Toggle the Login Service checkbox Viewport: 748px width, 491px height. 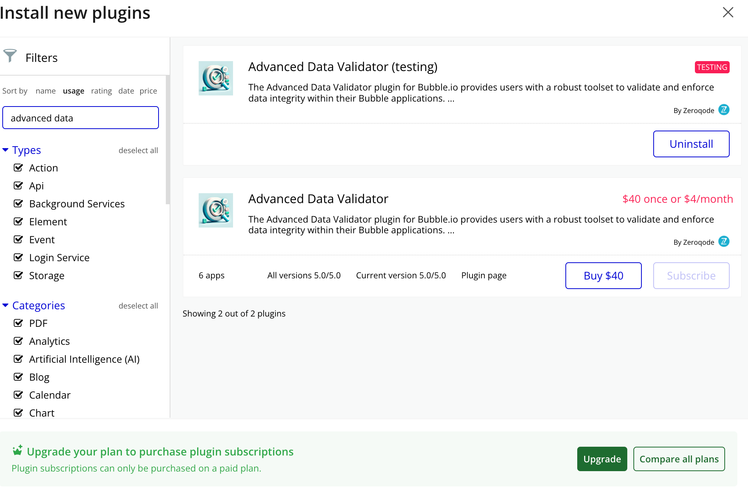18,257
